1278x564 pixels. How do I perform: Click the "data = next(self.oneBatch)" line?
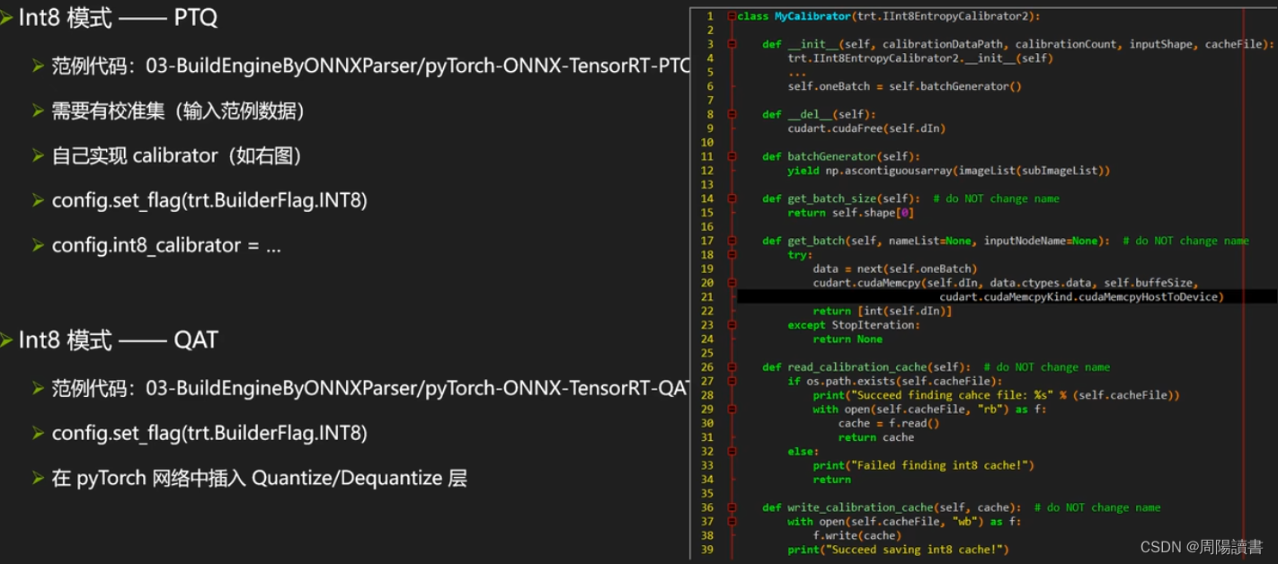[894, 269]
